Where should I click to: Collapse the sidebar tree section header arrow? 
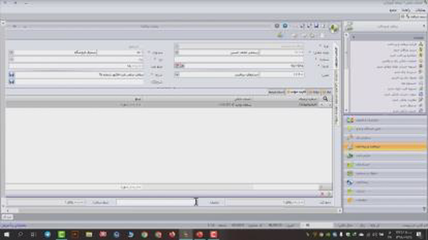354,37
